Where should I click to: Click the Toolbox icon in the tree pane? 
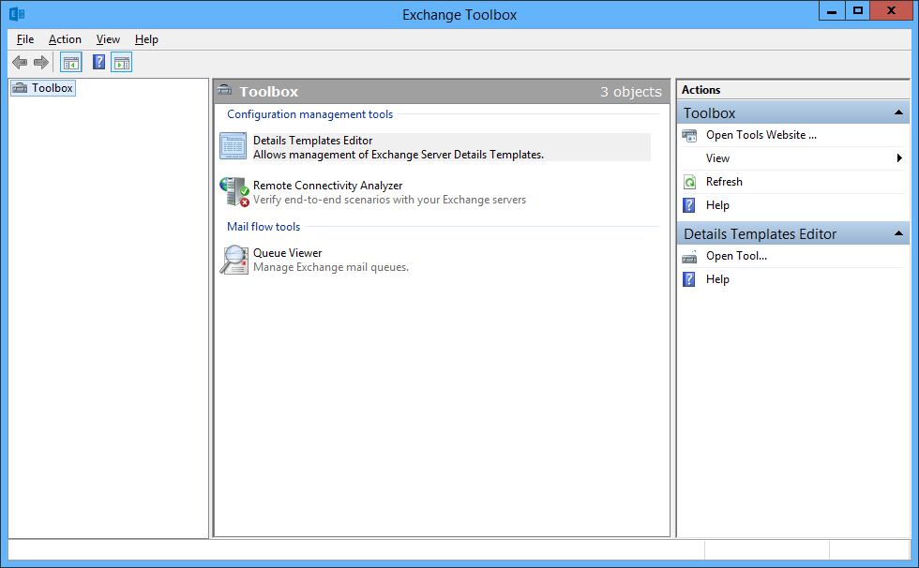pyautogui.click(x=20, y=88)
